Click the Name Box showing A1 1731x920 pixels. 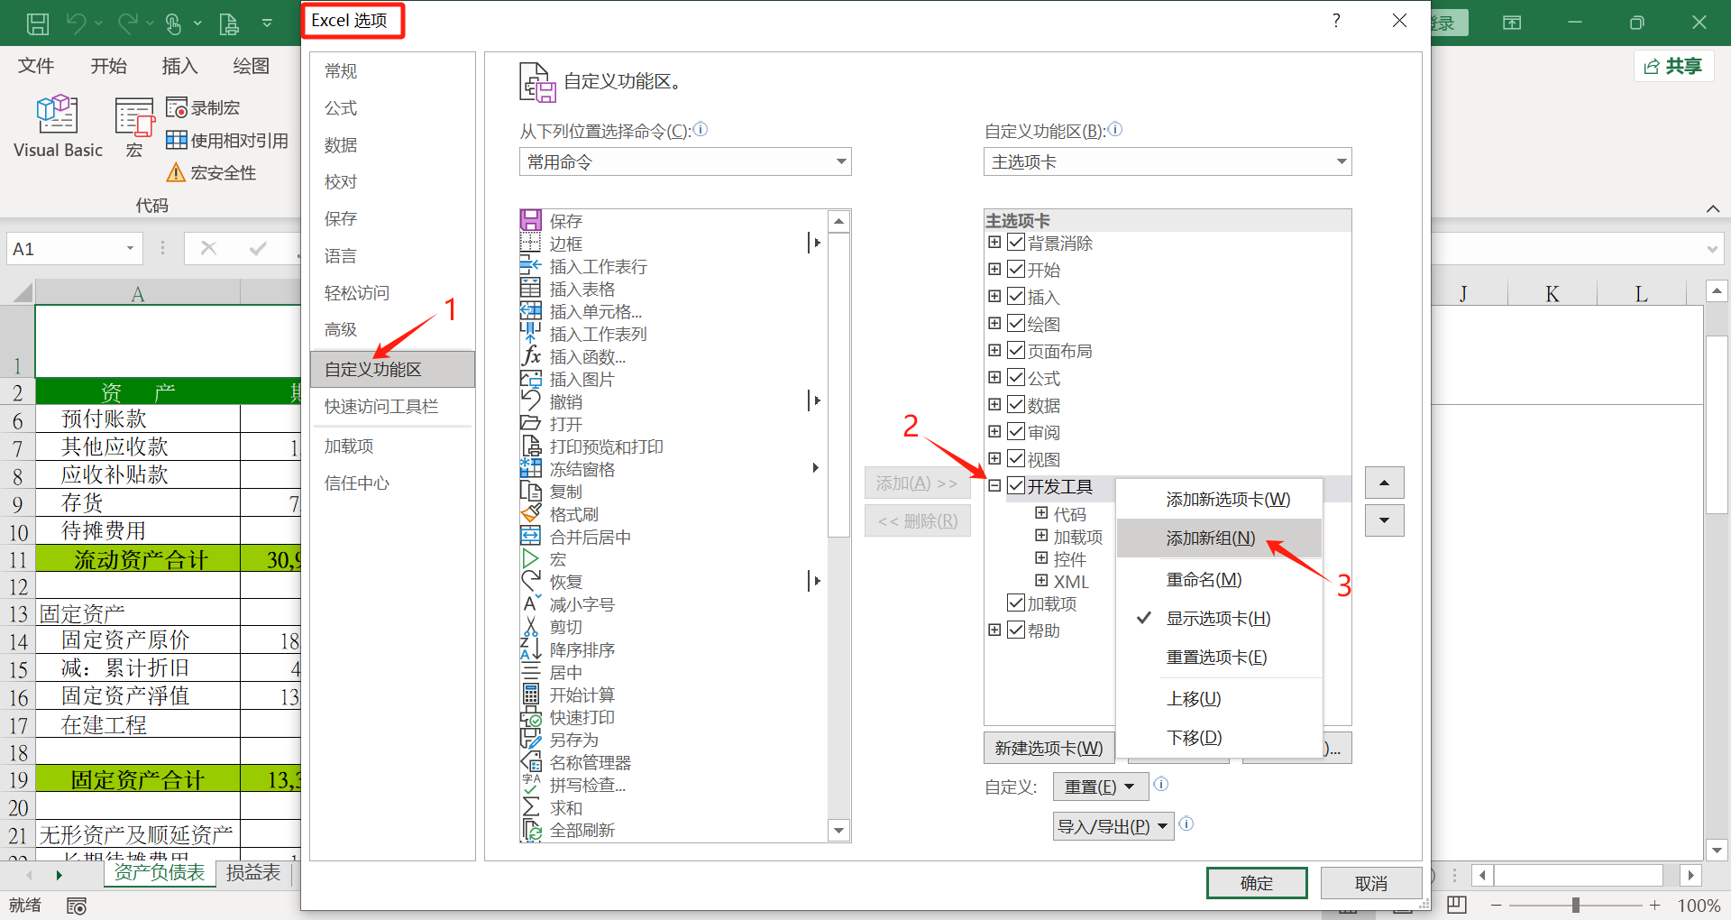tap(74, 249)
